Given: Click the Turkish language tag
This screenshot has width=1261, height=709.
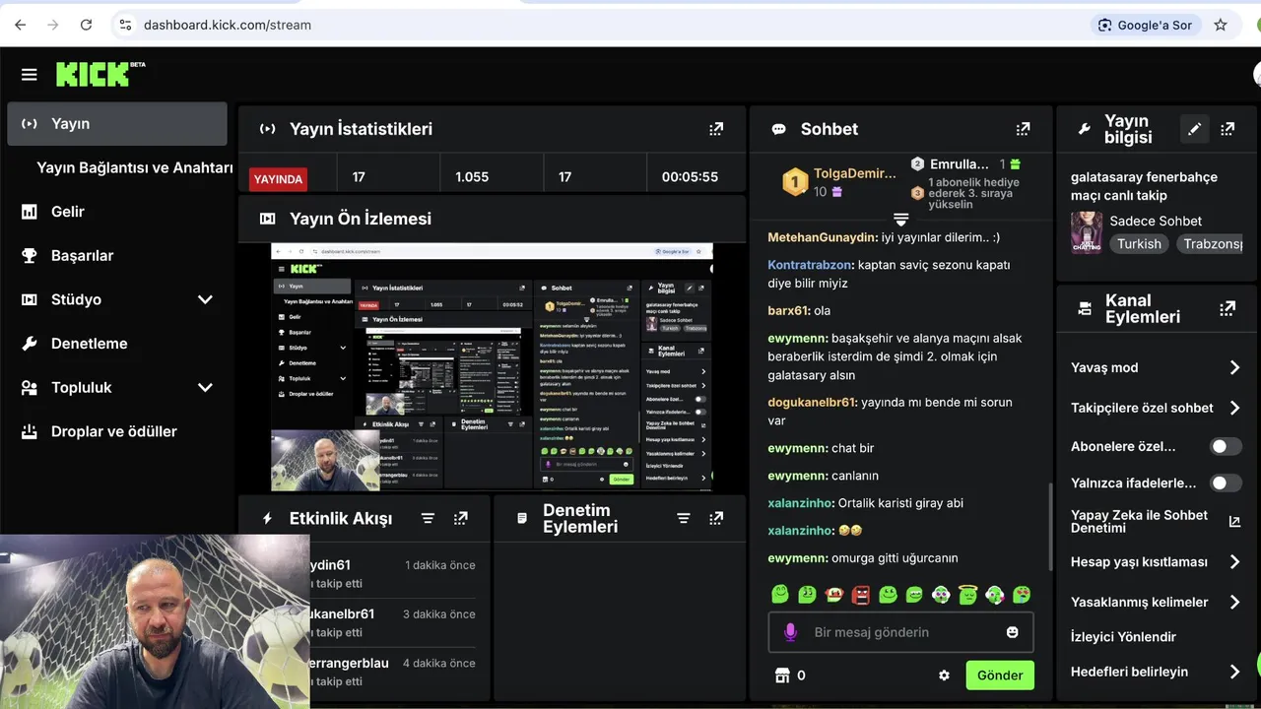Looking at the screenshot, I should [1139, 243].
